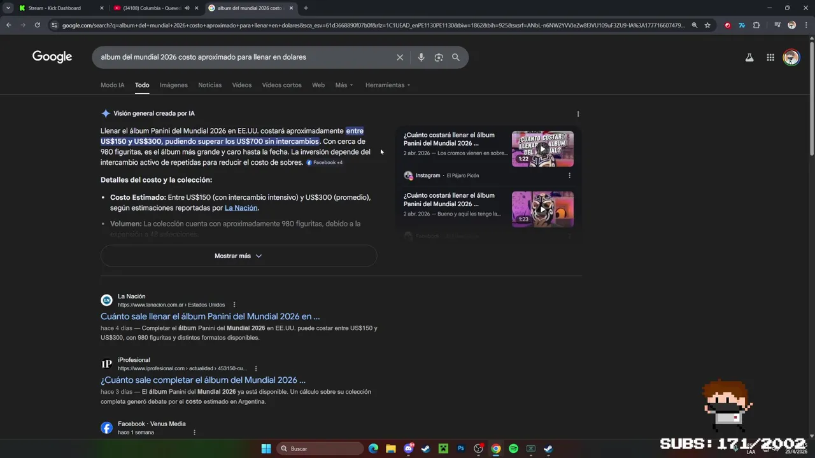Open Cuánto sale llenar el álbum Panini result
This screenshot has height=458, width=815.
pyautogui.click(x=210, y=316)
